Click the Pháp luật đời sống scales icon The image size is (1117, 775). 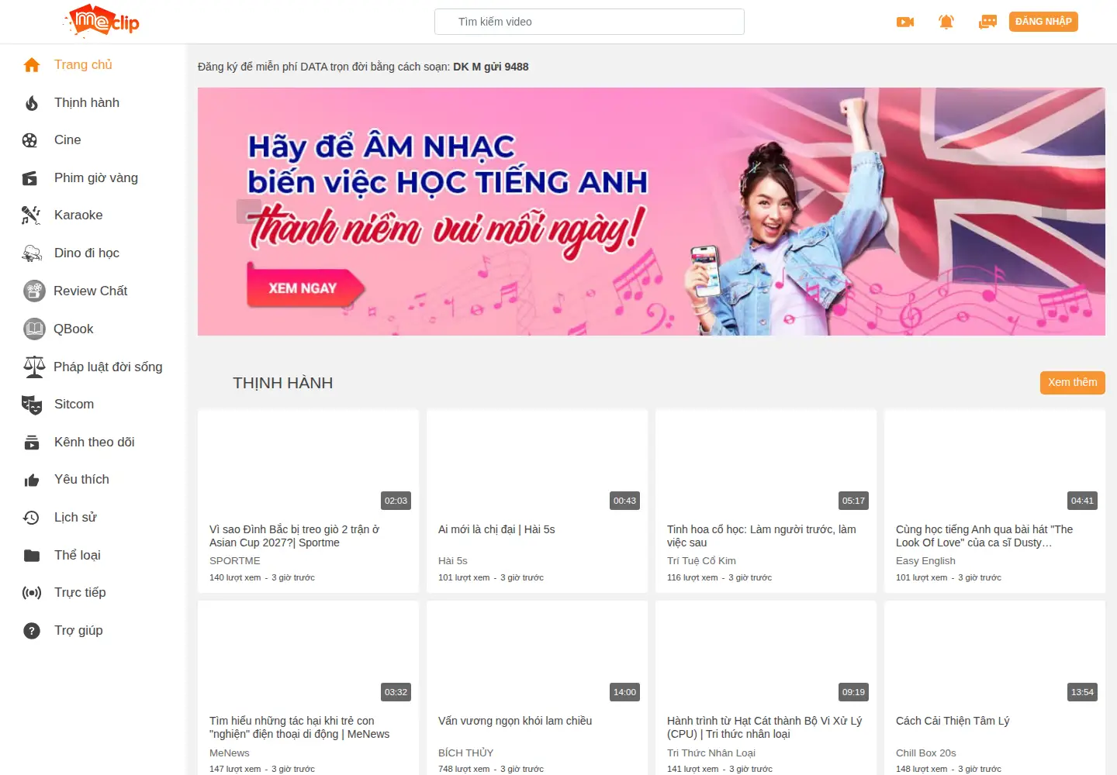[x=34, y=367]
